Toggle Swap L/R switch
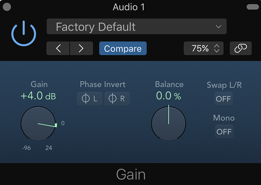 point(223,99)
